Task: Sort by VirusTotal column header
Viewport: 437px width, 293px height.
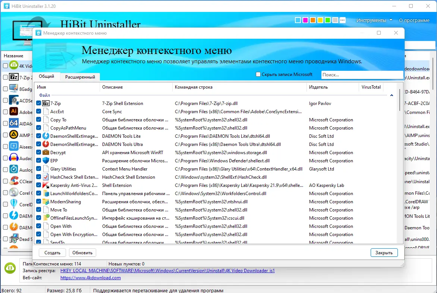Action: pos(371,87)
